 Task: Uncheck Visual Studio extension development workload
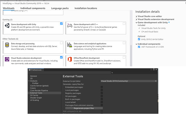tap(61, 57)
